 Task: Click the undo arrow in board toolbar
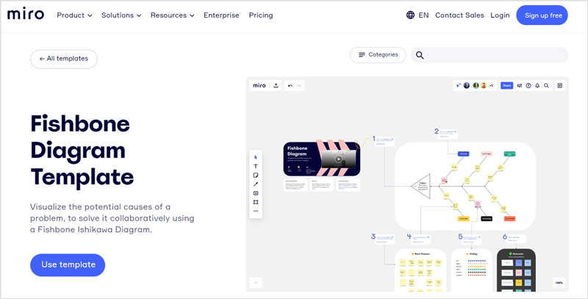(x=290, y=86)
